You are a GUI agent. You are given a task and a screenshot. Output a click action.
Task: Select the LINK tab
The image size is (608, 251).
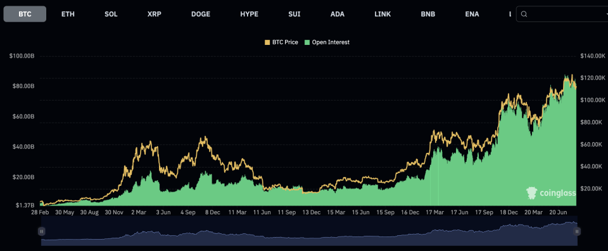[x=383, y=15]
